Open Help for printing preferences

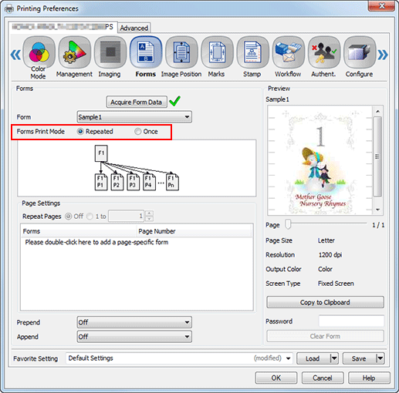click(369, 378)
